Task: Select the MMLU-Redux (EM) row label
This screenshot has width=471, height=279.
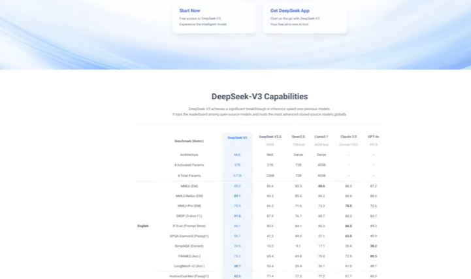Action: [189, 196]
